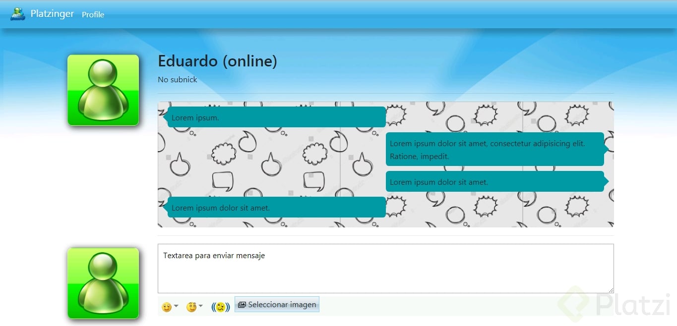
Task: Click the Seleccionar imagen button
Action: pos(277,305)
